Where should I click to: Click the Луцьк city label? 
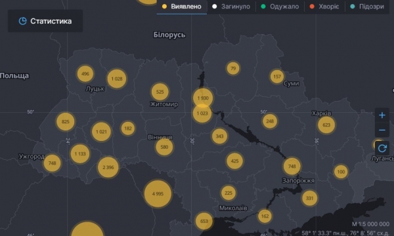[95, 88]
